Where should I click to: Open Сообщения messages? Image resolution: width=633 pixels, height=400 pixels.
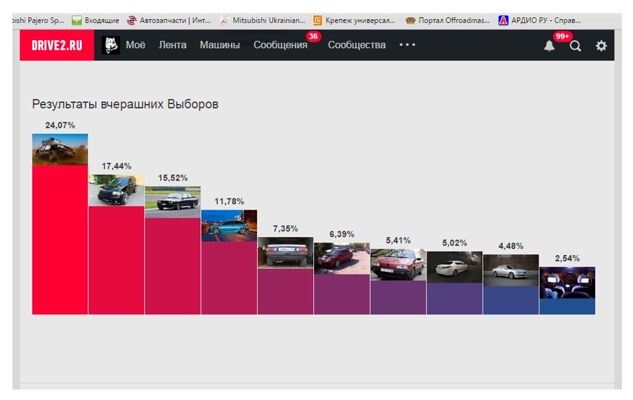tap(280, 45)
